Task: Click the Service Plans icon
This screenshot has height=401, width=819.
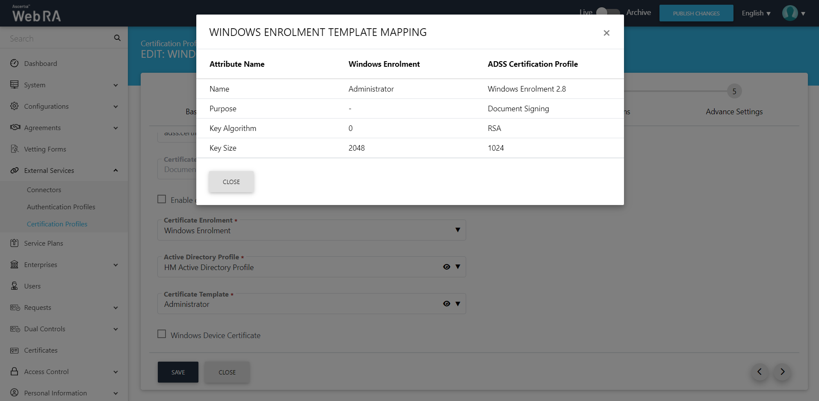Action: (x=15, y=243)
